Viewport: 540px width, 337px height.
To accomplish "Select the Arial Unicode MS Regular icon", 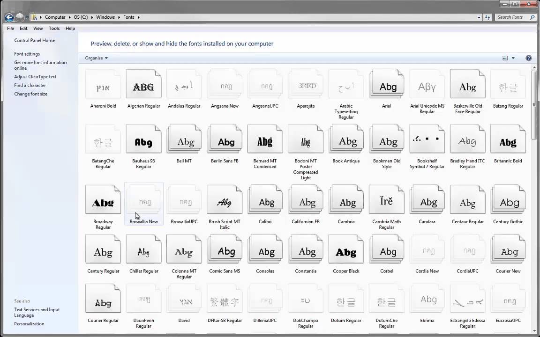I will (427, 84).
